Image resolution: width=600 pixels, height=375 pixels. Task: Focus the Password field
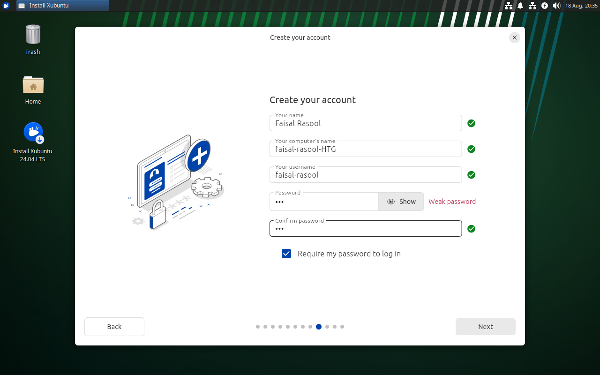(x=324, y=202)
